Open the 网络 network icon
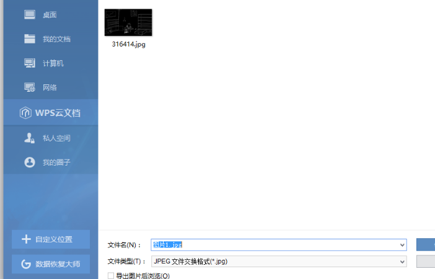 pos(29,87)
